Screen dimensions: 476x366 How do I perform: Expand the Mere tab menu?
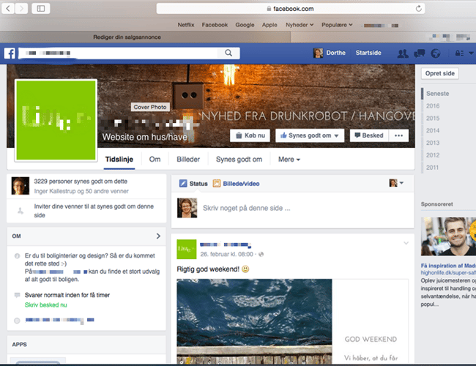pyautogui.click(x=289, y=160)
